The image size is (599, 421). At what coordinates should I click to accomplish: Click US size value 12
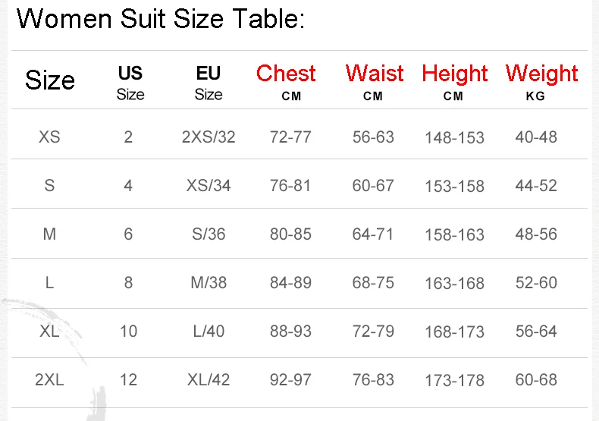click(x=128, y=380)
